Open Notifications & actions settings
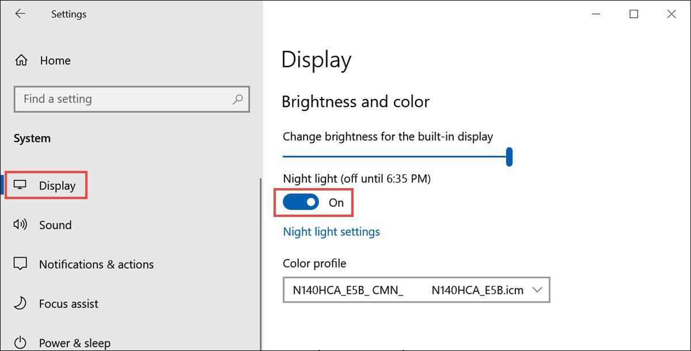The image size is (691, 351). pos(96,264)
